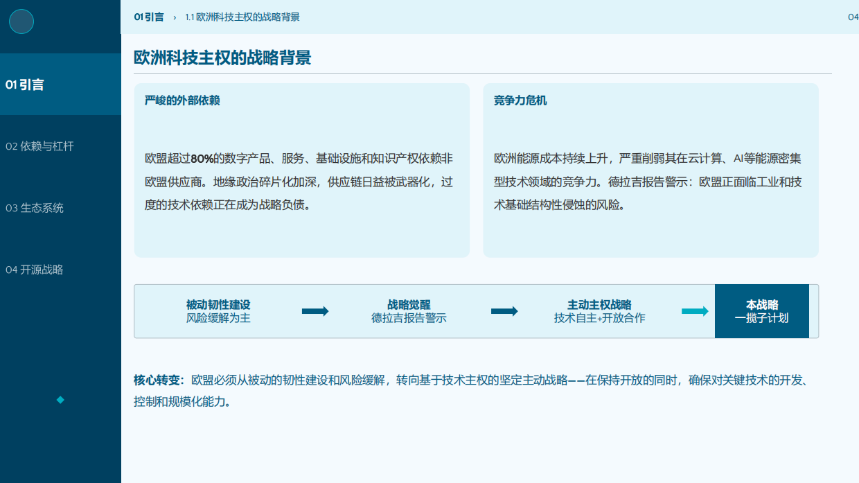
Task: Click the 主动主权战略 step label
Action: click(599, 305)
